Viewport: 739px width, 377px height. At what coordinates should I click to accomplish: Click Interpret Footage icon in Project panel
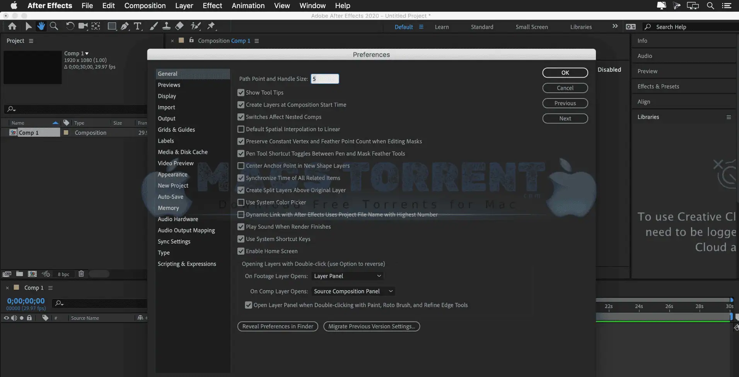coord(7,274)
